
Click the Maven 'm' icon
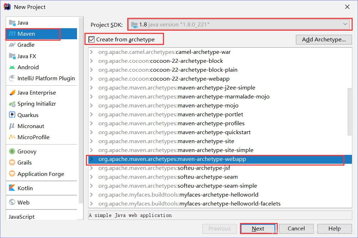[12, 34]
